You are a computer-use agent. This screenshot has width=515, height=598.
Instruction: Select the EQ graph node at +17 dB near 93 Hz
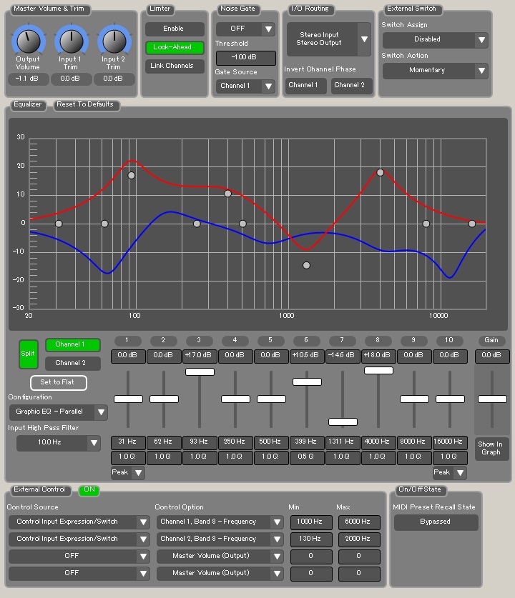(x=132, y=176)
